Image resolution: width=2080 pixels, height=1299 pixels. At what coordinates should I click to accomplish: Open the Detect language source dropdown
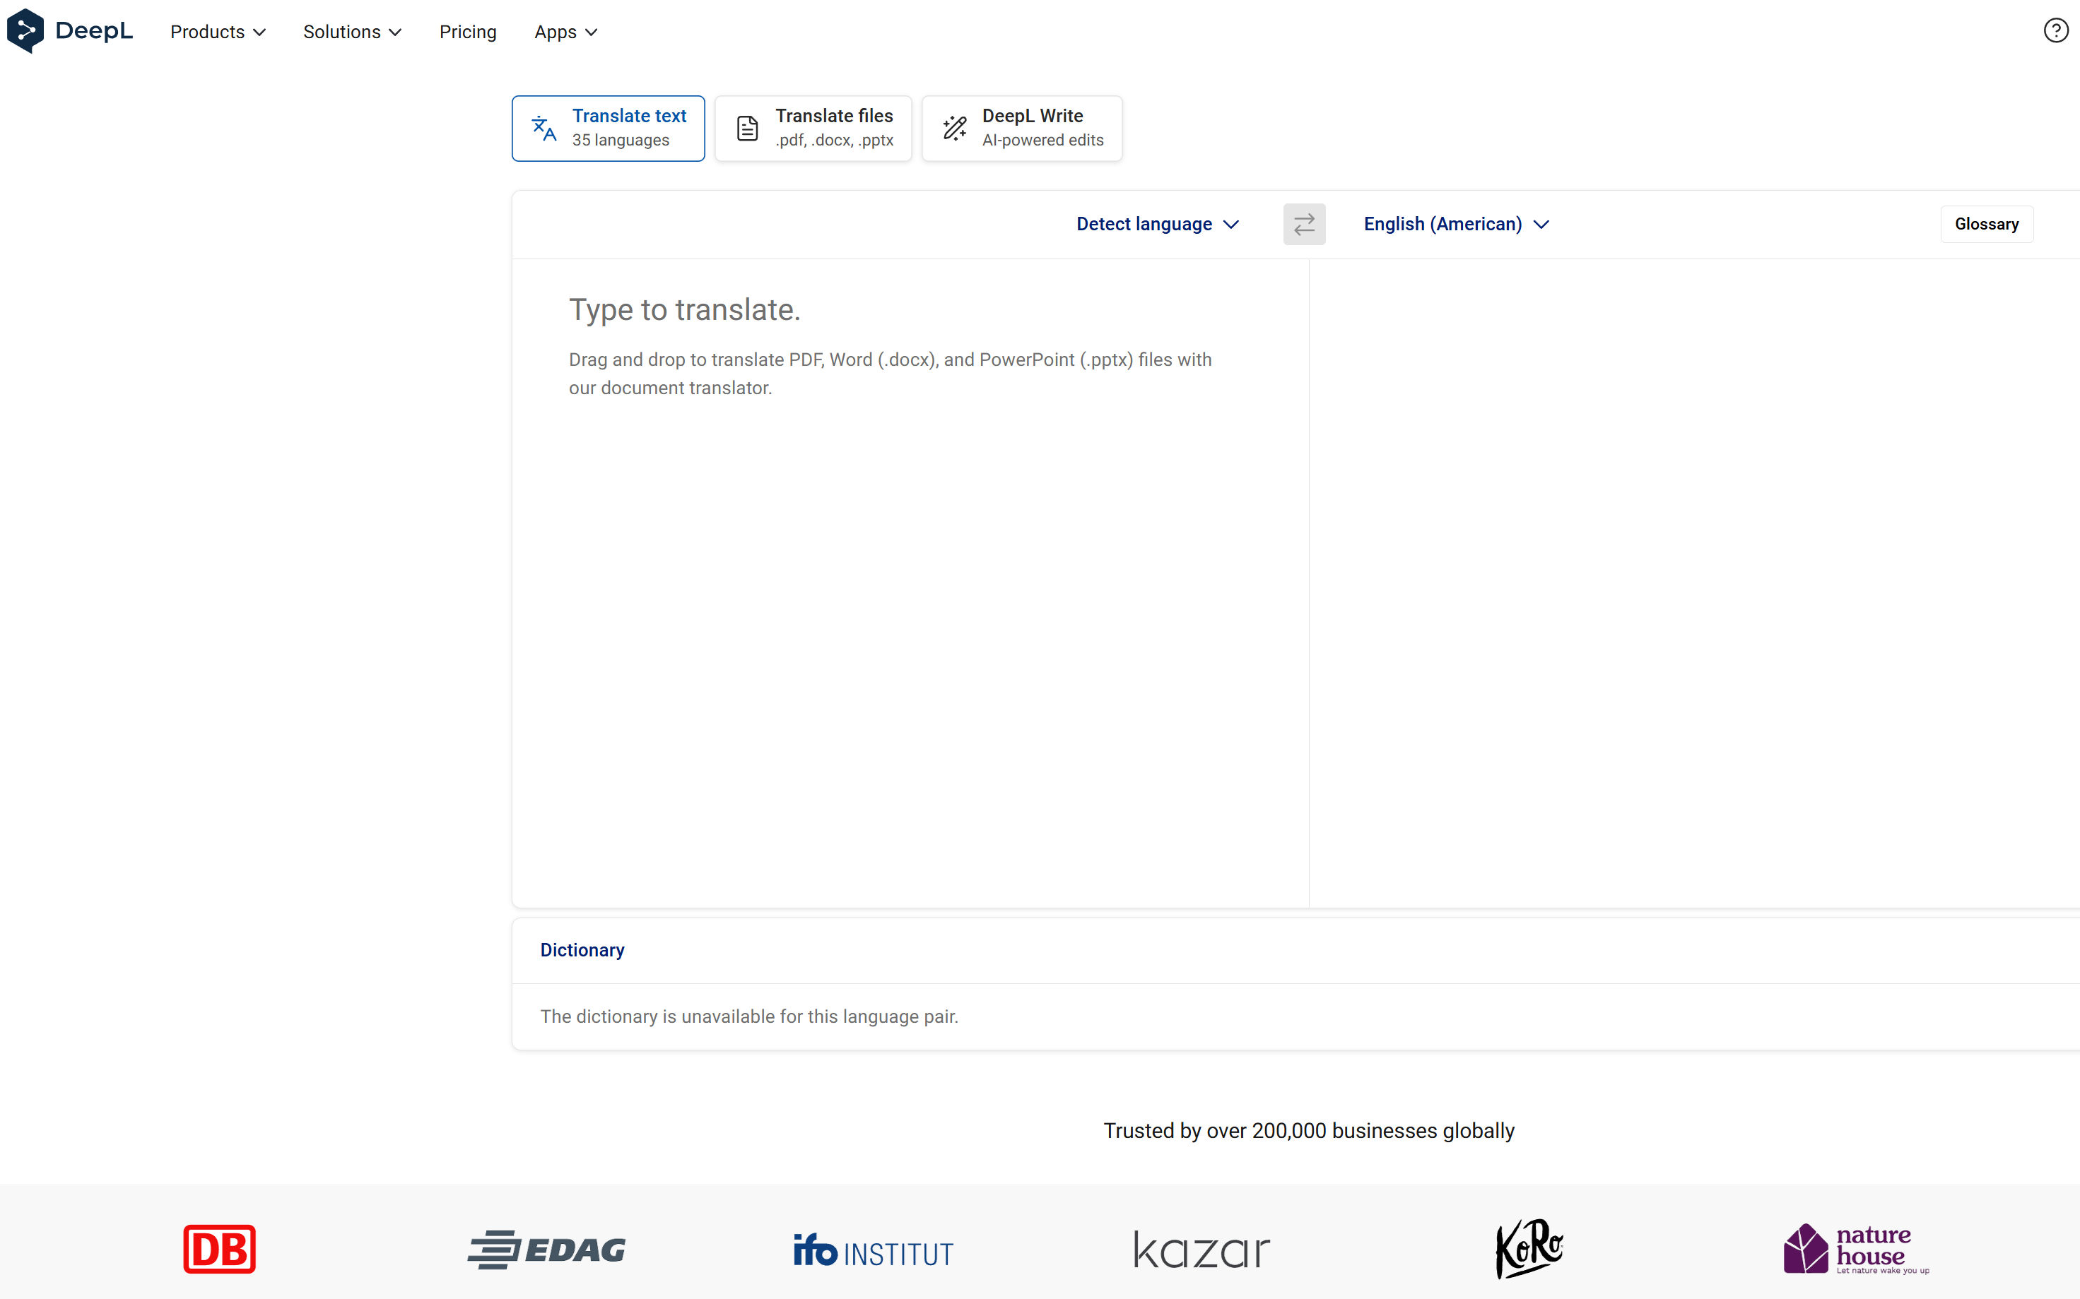point(1157,224)
